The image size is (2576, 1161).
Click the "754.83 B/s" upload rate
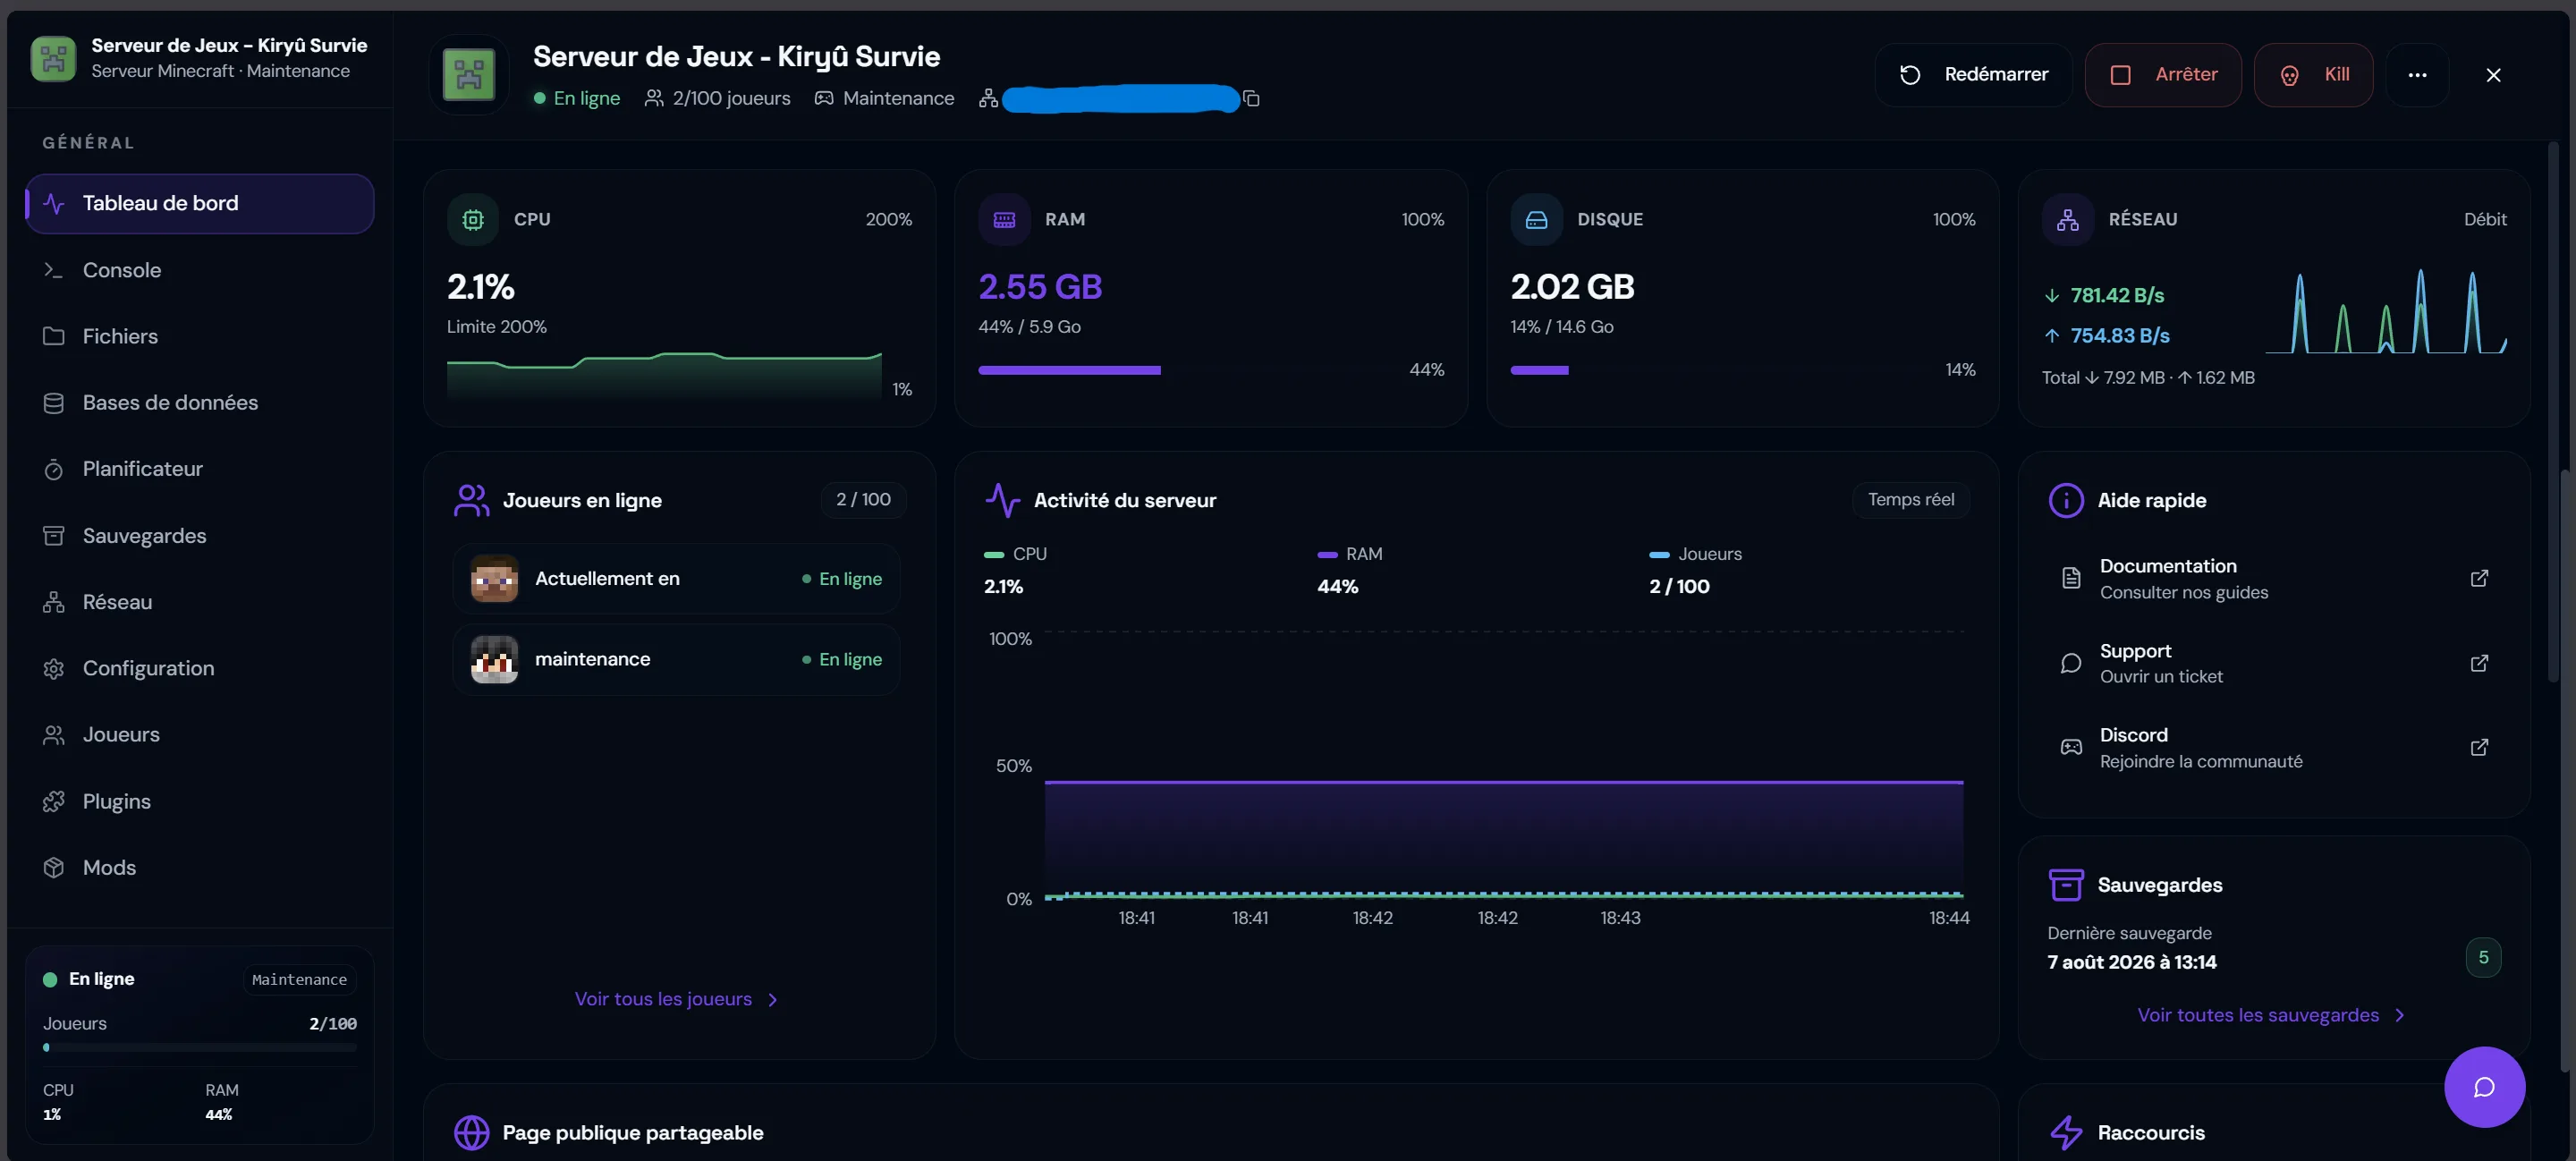pyautogui.click(x=2120, y=336)
